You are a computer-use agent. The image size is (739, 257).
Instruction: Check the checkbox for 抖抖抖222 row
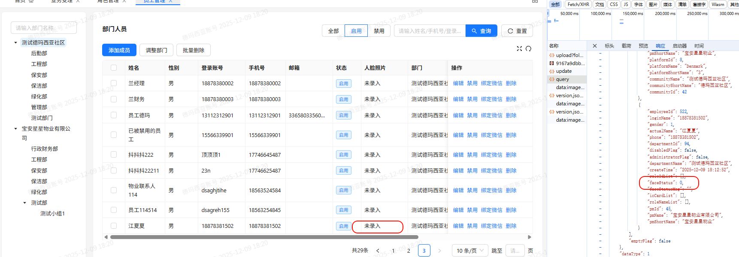pyautogui.click(x=114, y=155)
